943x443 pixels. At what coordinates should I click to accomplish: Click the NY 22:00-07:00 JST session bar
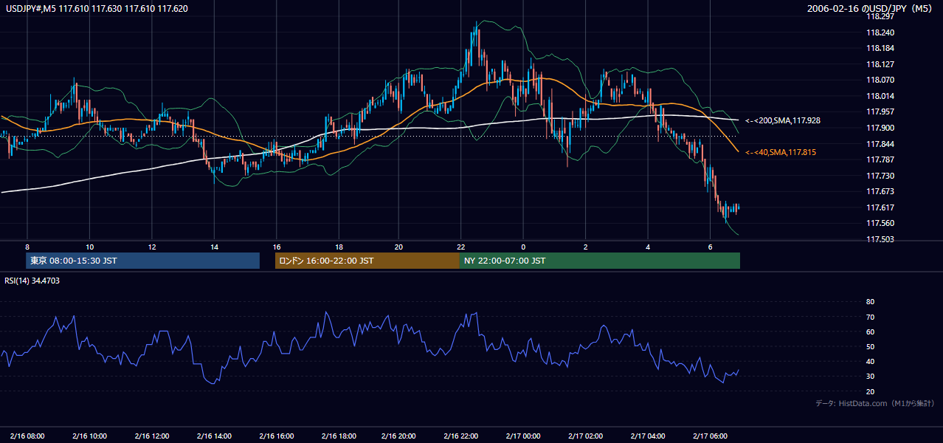(x=600, y=261)
